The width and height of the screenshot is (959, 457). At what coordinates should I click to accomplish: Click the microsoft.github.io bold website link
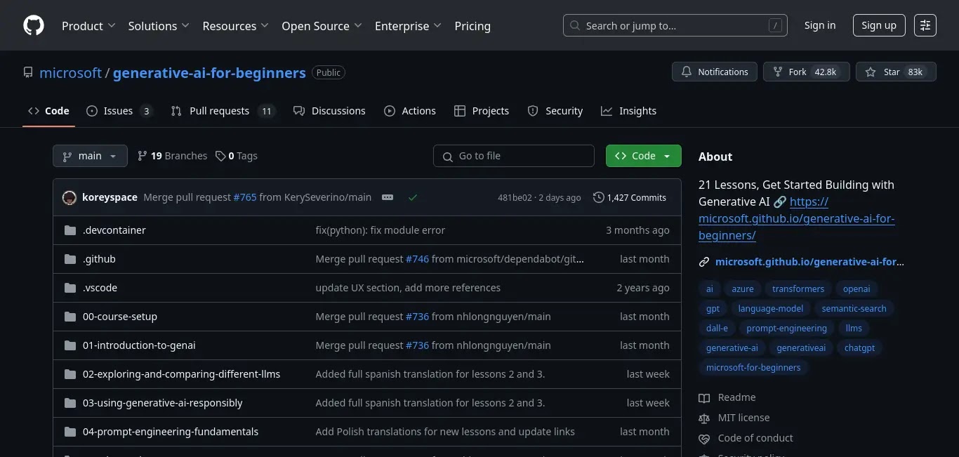809,262
